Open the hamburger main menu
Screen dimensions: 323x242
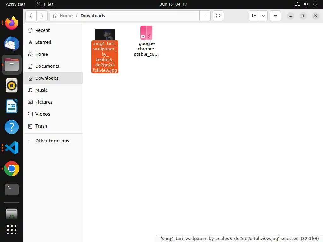(x=275, y=16)
